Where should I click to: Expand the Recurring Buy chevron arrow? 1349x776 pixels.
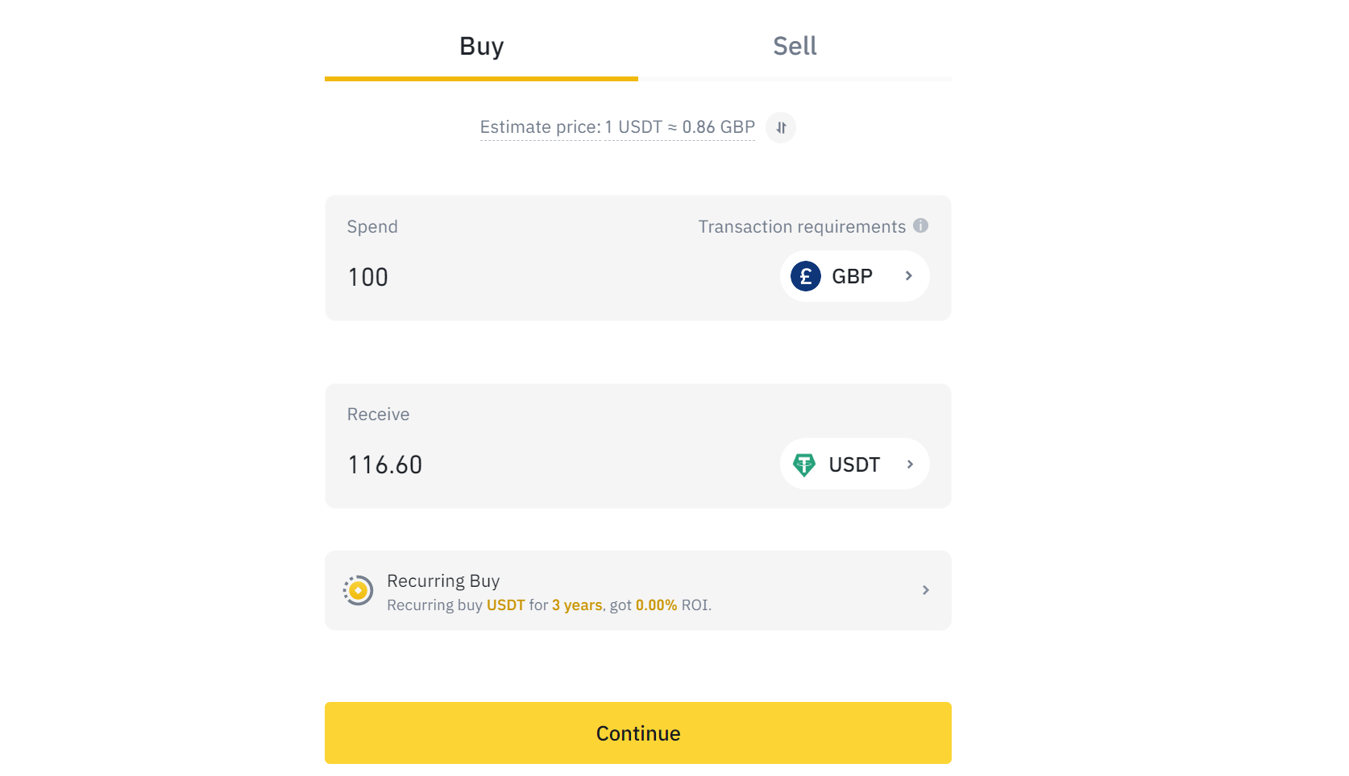pyautogui.click(x=925, y=590)
